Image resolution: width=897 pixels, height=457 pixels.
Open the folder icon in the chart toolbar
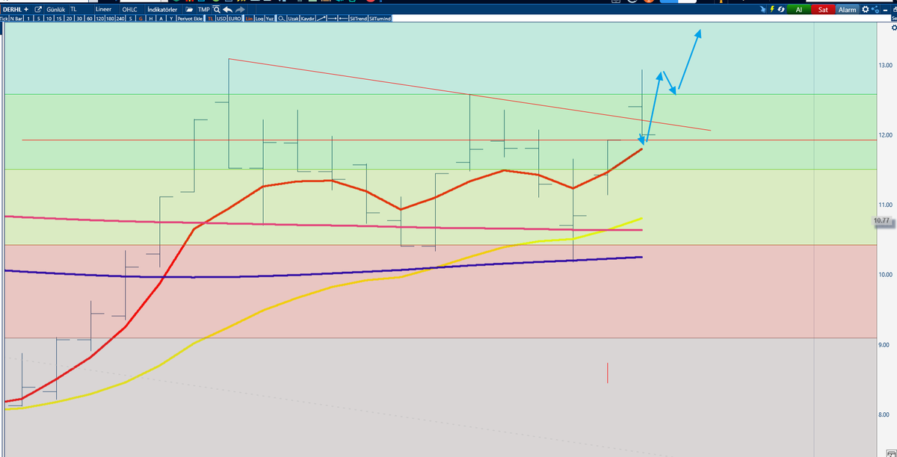click(x=189, y=9)
